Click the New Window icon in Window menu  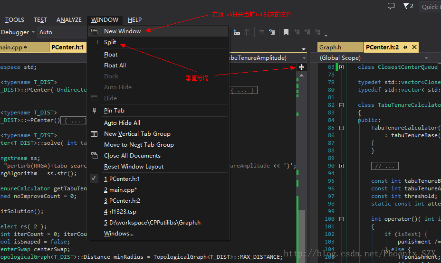point(94,31)
